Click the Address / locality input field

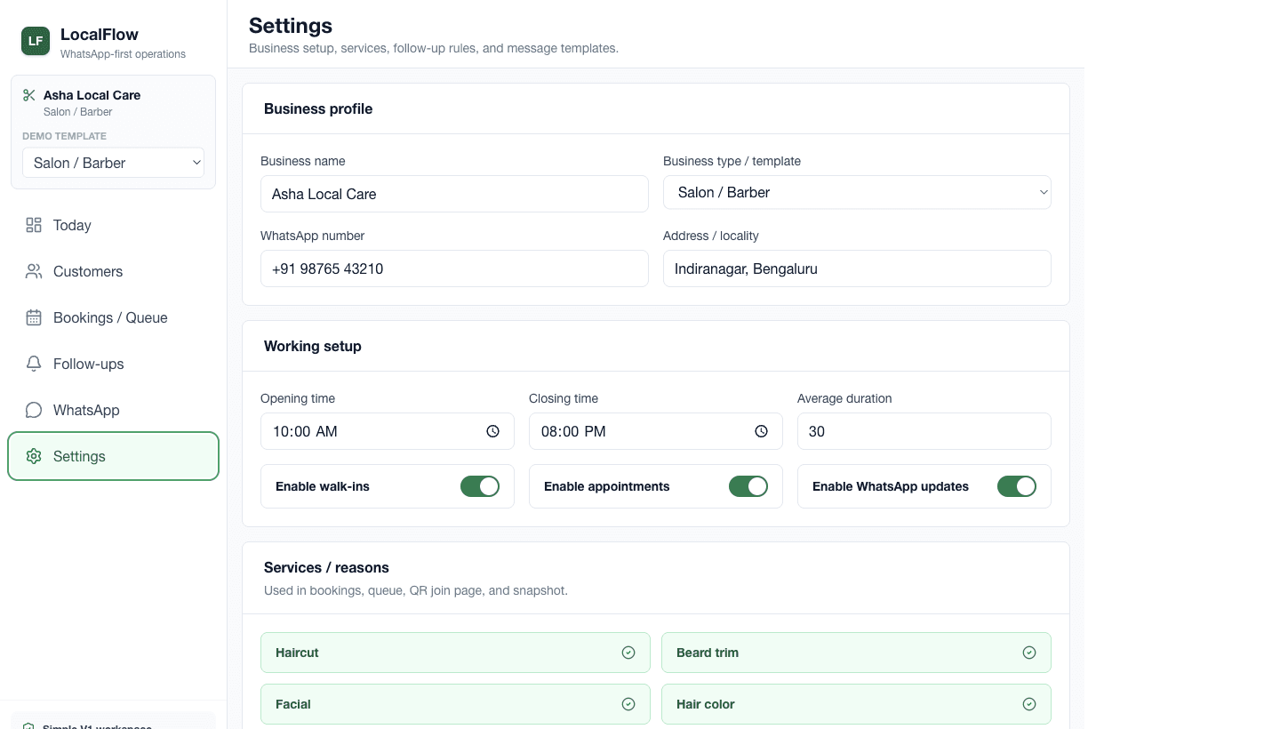857,268
